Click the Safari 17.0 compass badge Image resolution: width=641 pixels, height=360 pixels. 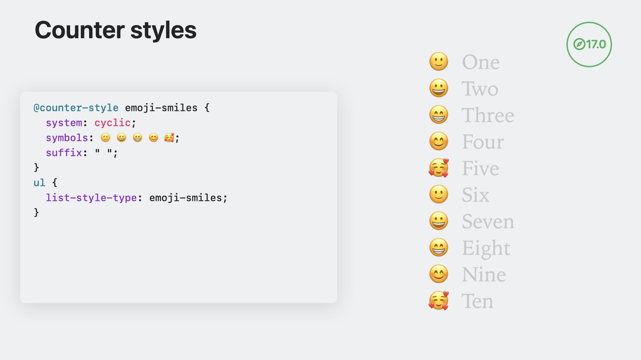coord(589,44)
